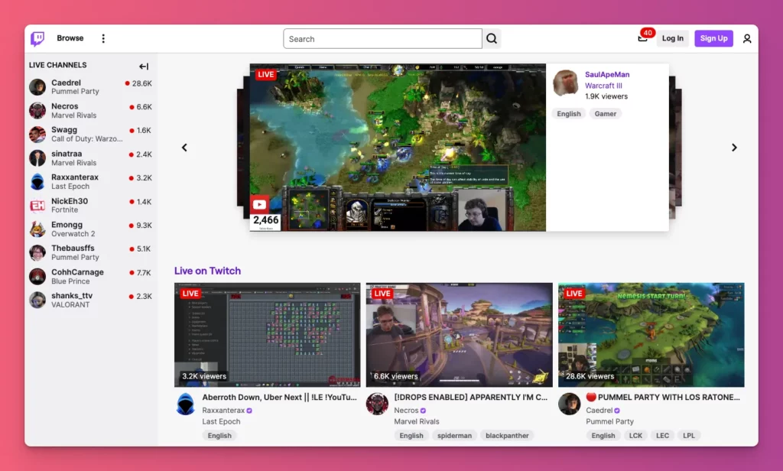Open the whisper icon showing 40 notifications
The image size is (783, 471).
(x=641, y=38)
